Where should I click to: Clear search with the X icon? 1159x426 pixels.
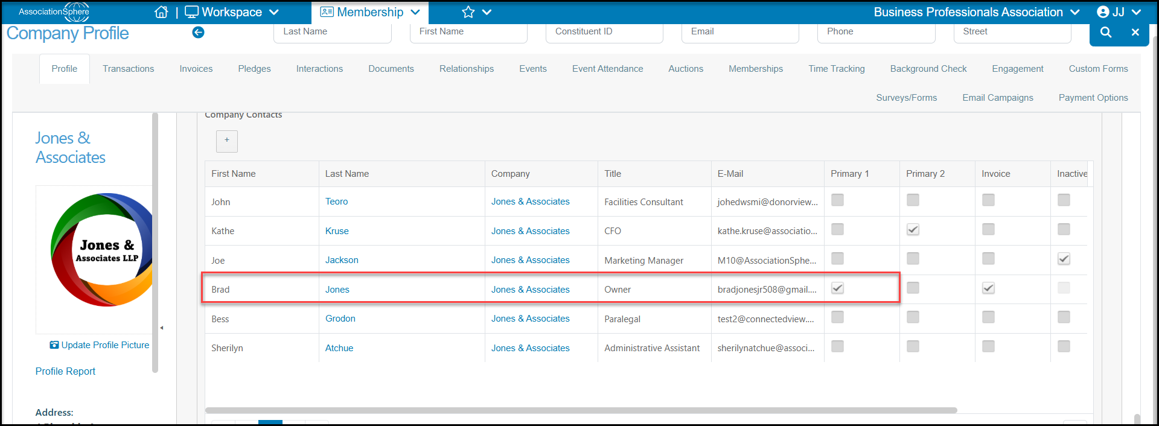(1135, 33)
